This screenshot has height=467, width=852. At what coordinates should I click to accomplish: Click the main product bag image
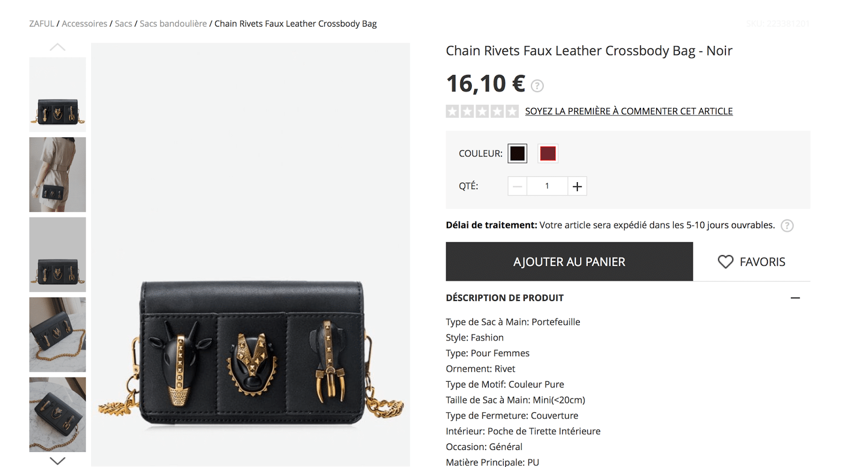[250, 351]
